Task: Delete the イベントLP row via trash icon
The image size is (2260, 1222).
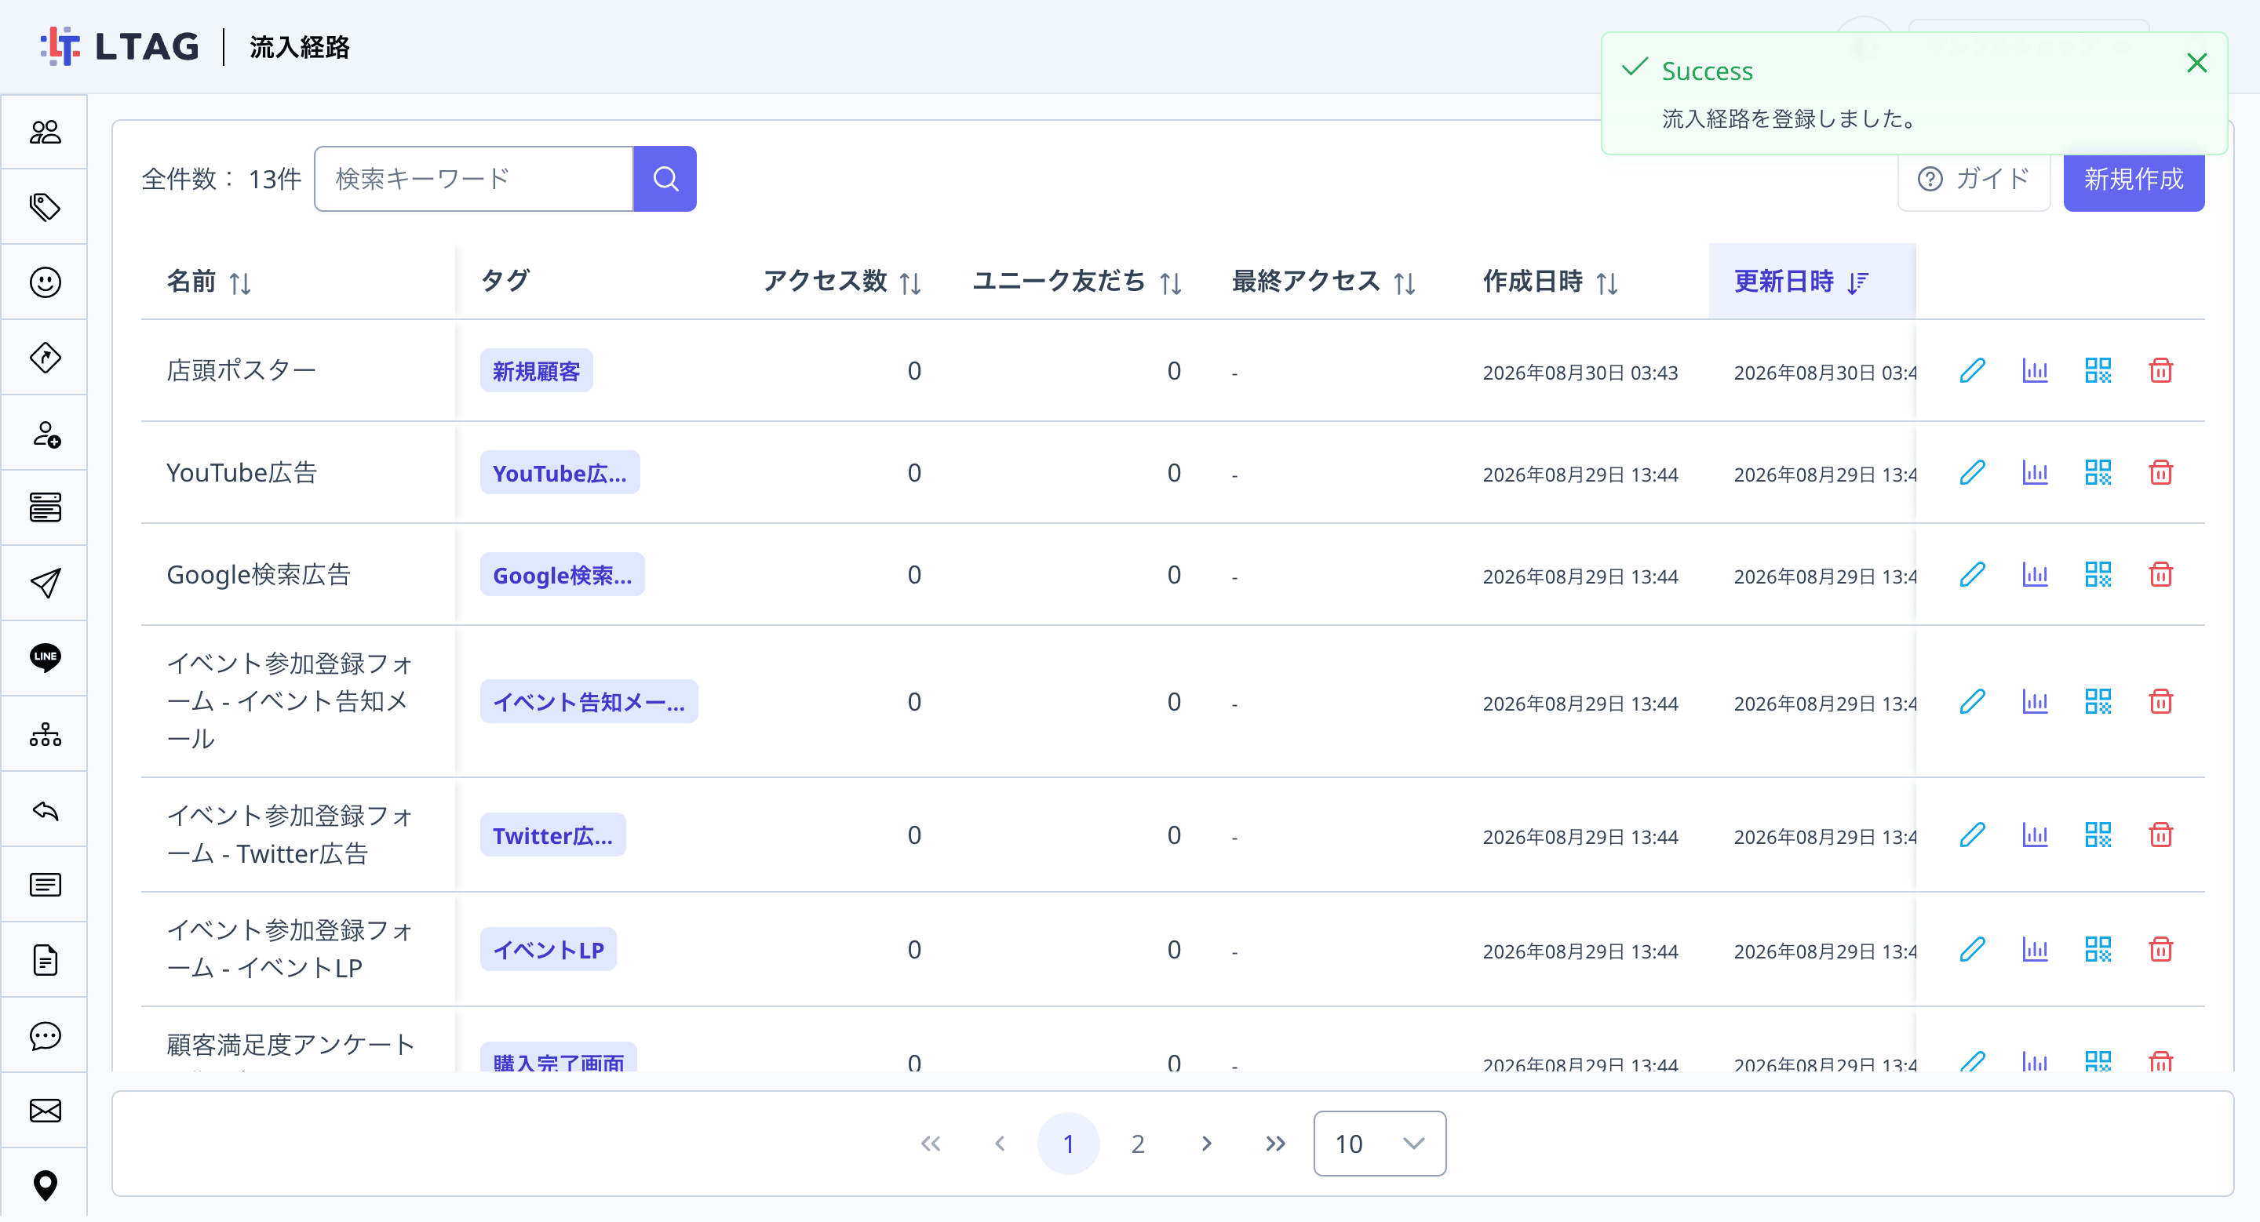Action: click(2161, 949)
